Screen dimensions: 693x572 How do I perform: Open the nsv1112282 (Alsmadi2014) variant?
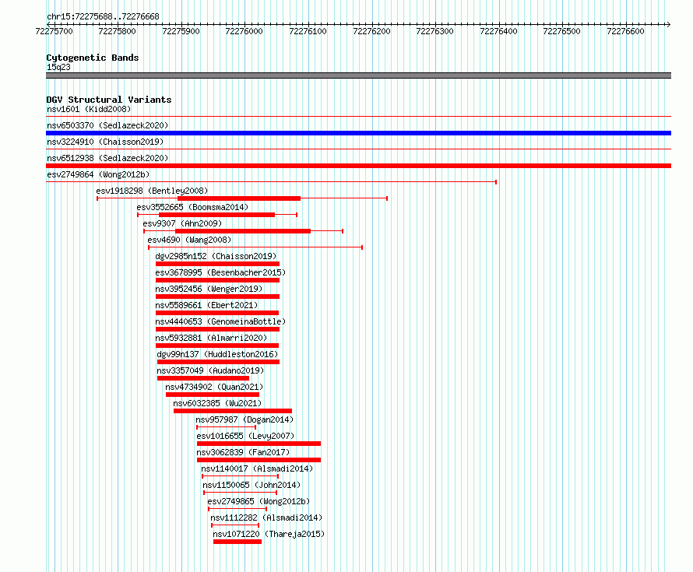(266, 518)
